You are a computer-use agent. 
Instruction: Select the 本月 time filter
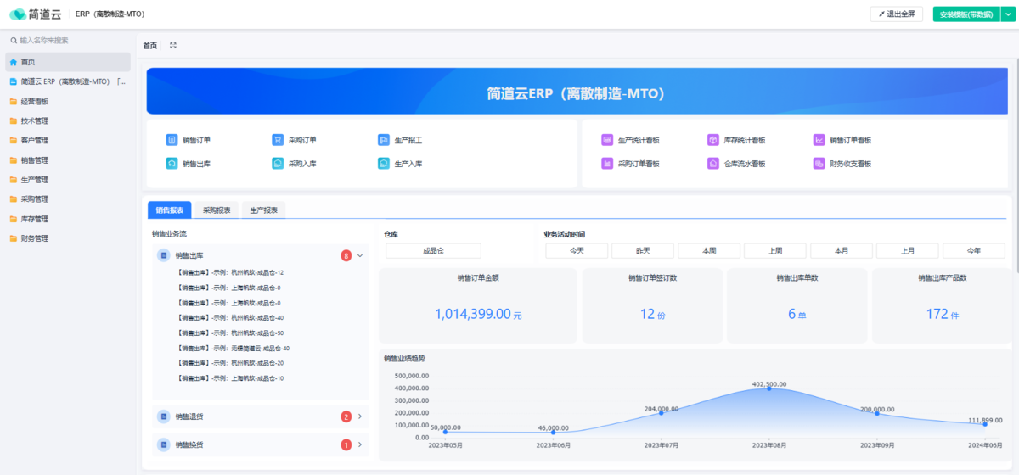(842, 251)
